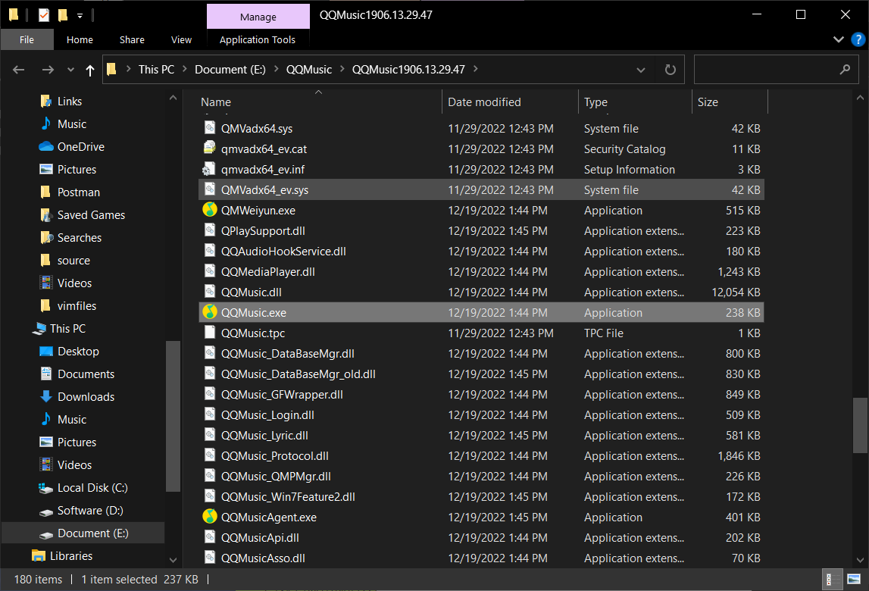Sort by the Type column header
869x591 pixels.
pyautogui.click(x=636, y=102)
